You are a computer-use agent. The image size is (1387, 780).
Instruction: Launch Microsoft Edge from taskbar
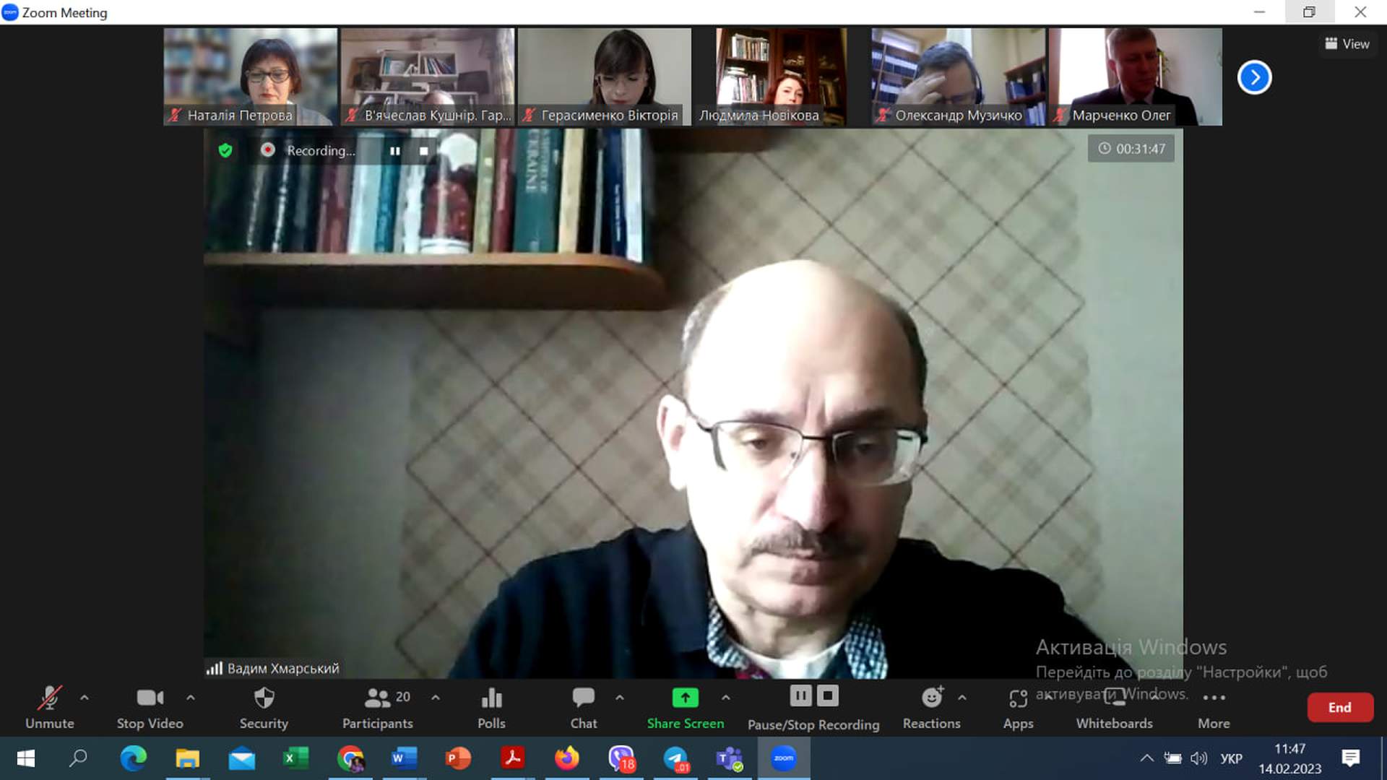pyautogui.click(x=133, y=758)
